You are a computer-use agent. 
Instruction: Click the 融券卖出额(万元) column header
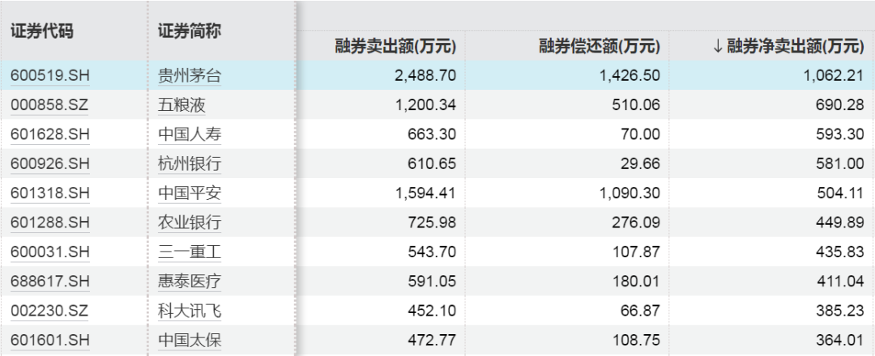pyautogui.click(x=395, y=46)
